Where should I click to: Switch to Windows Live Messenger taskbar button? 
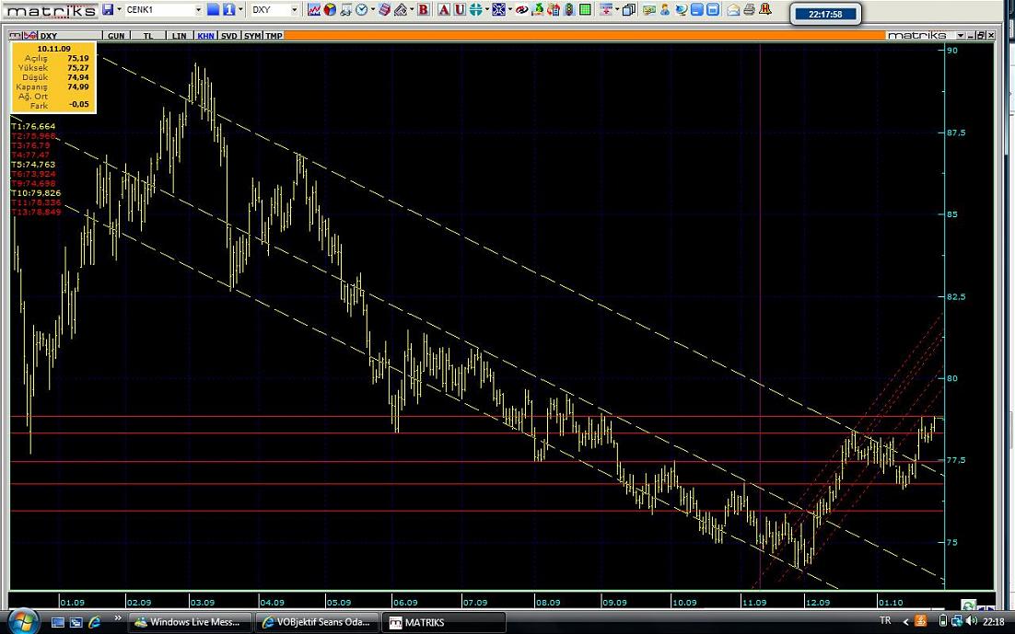point(189,622)
